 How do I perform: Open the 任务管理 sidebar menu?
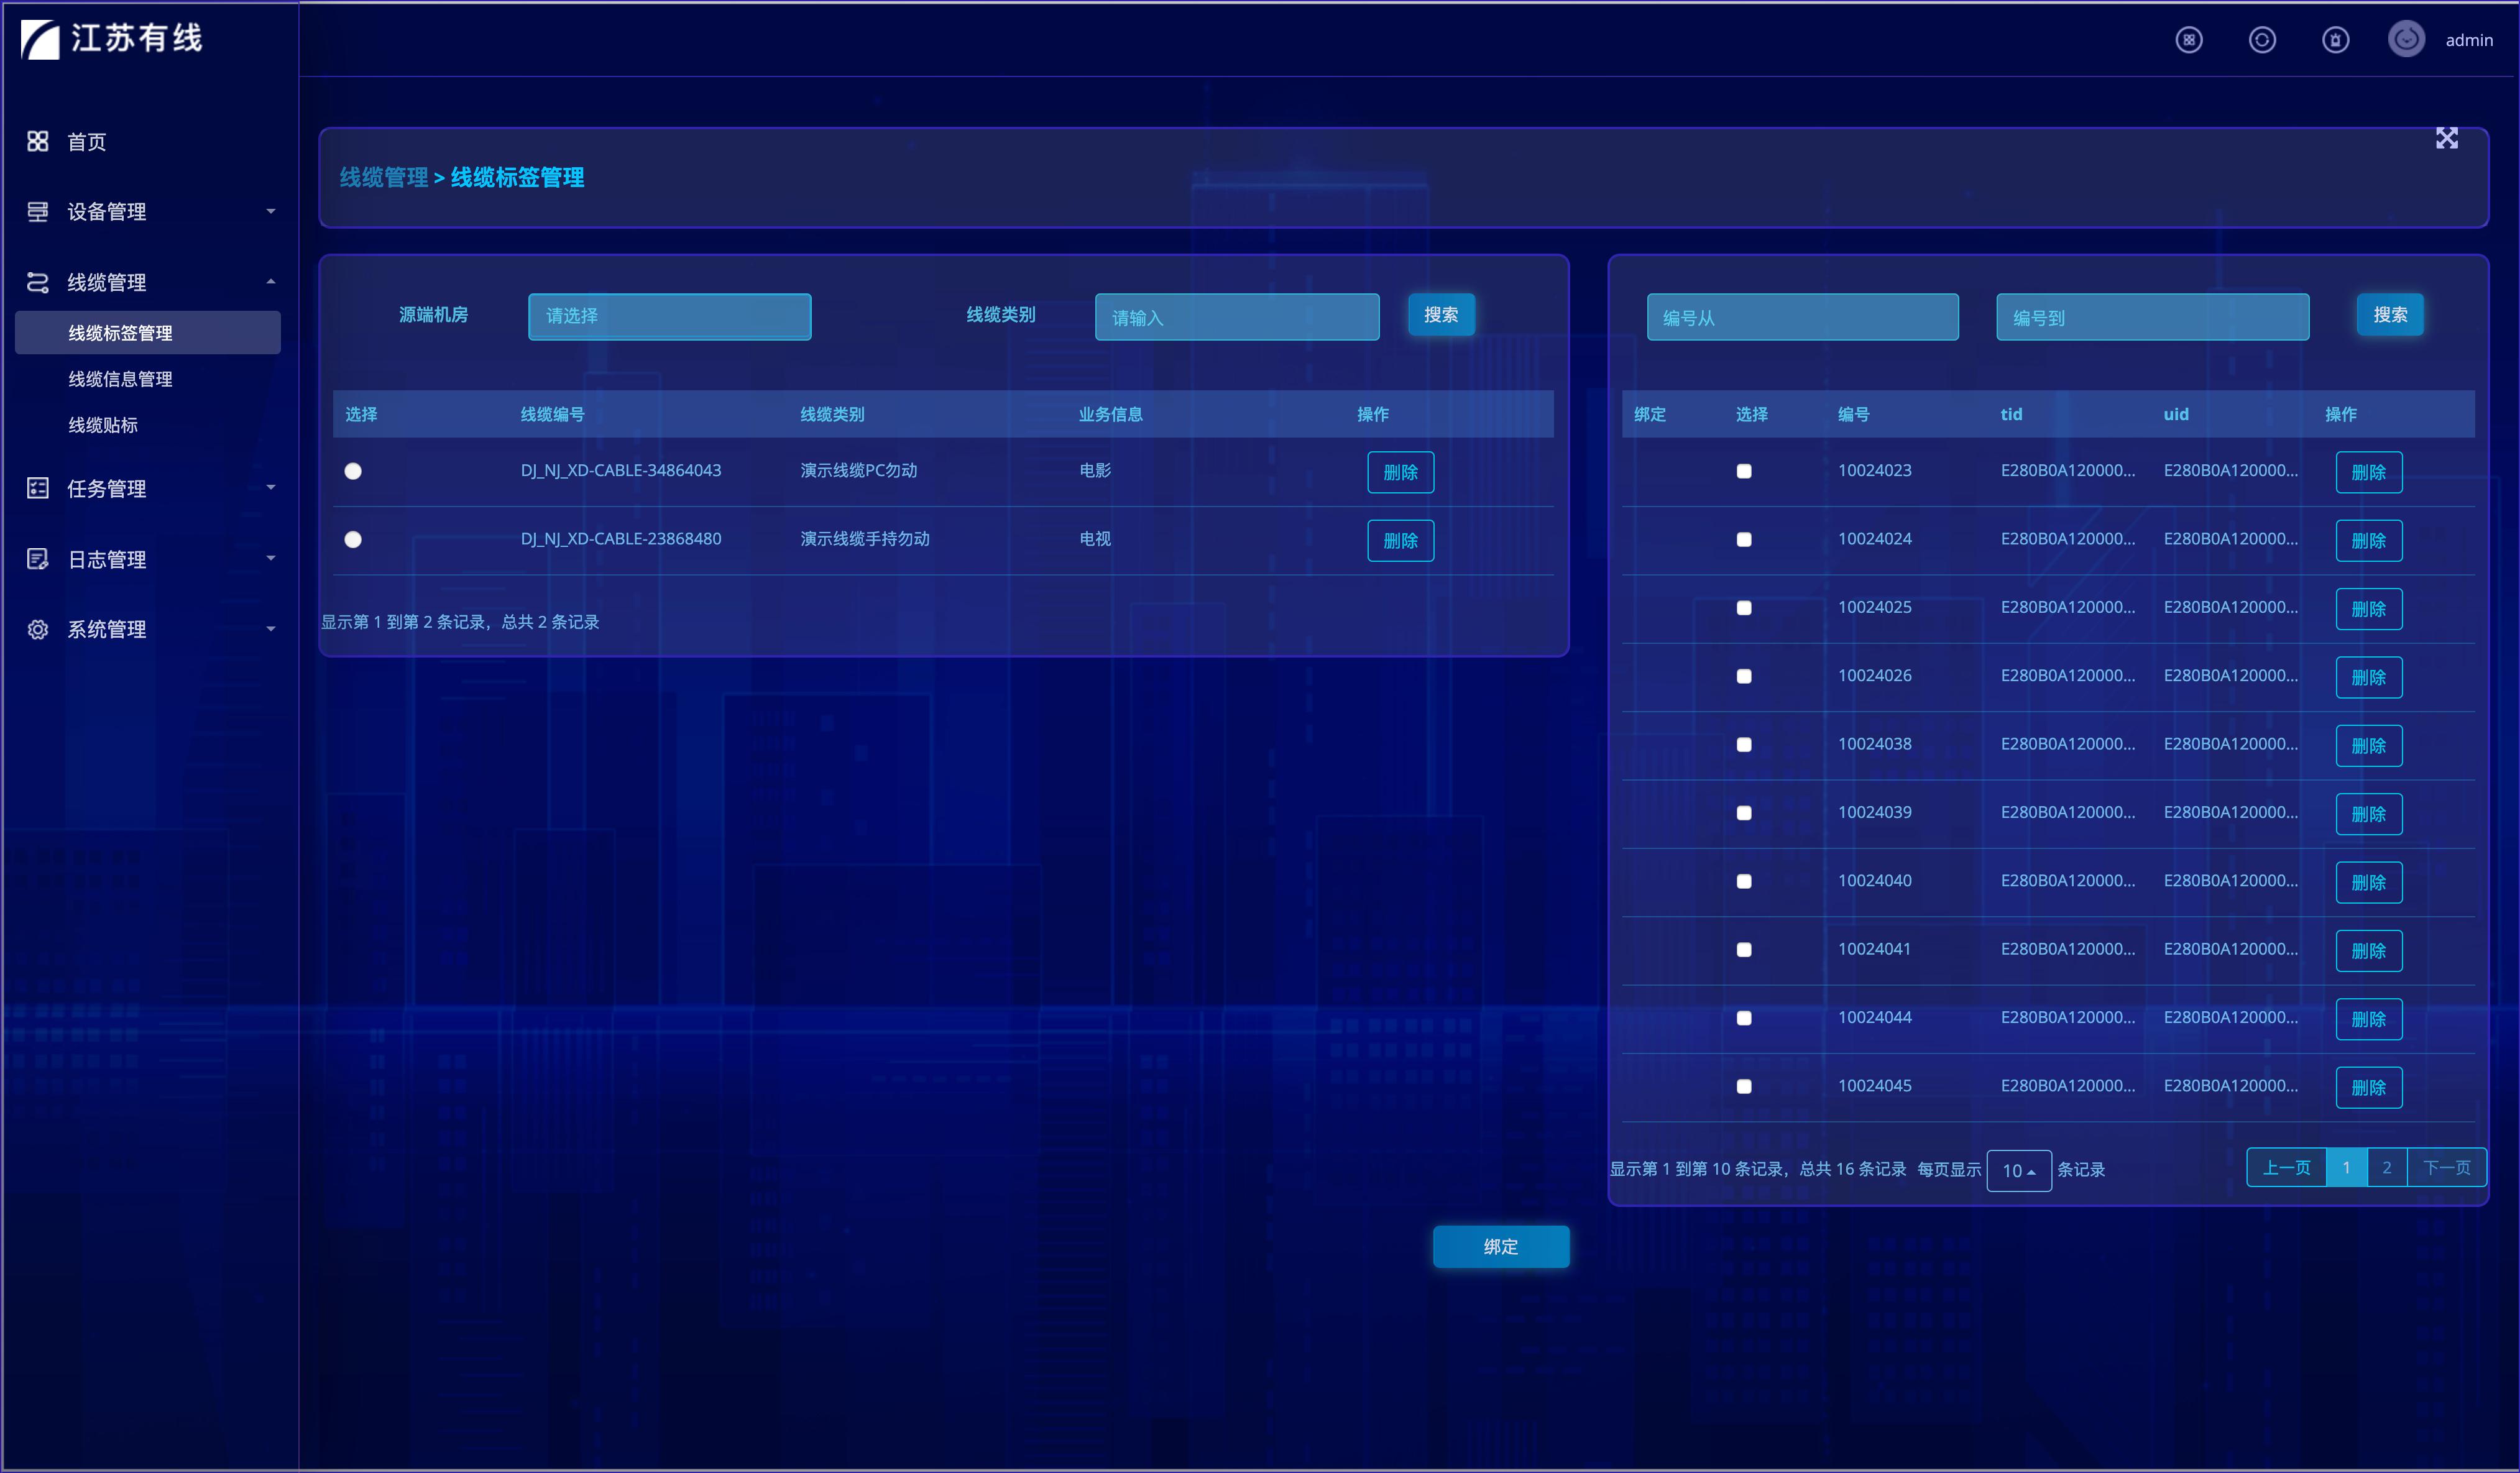click(106, 489)
